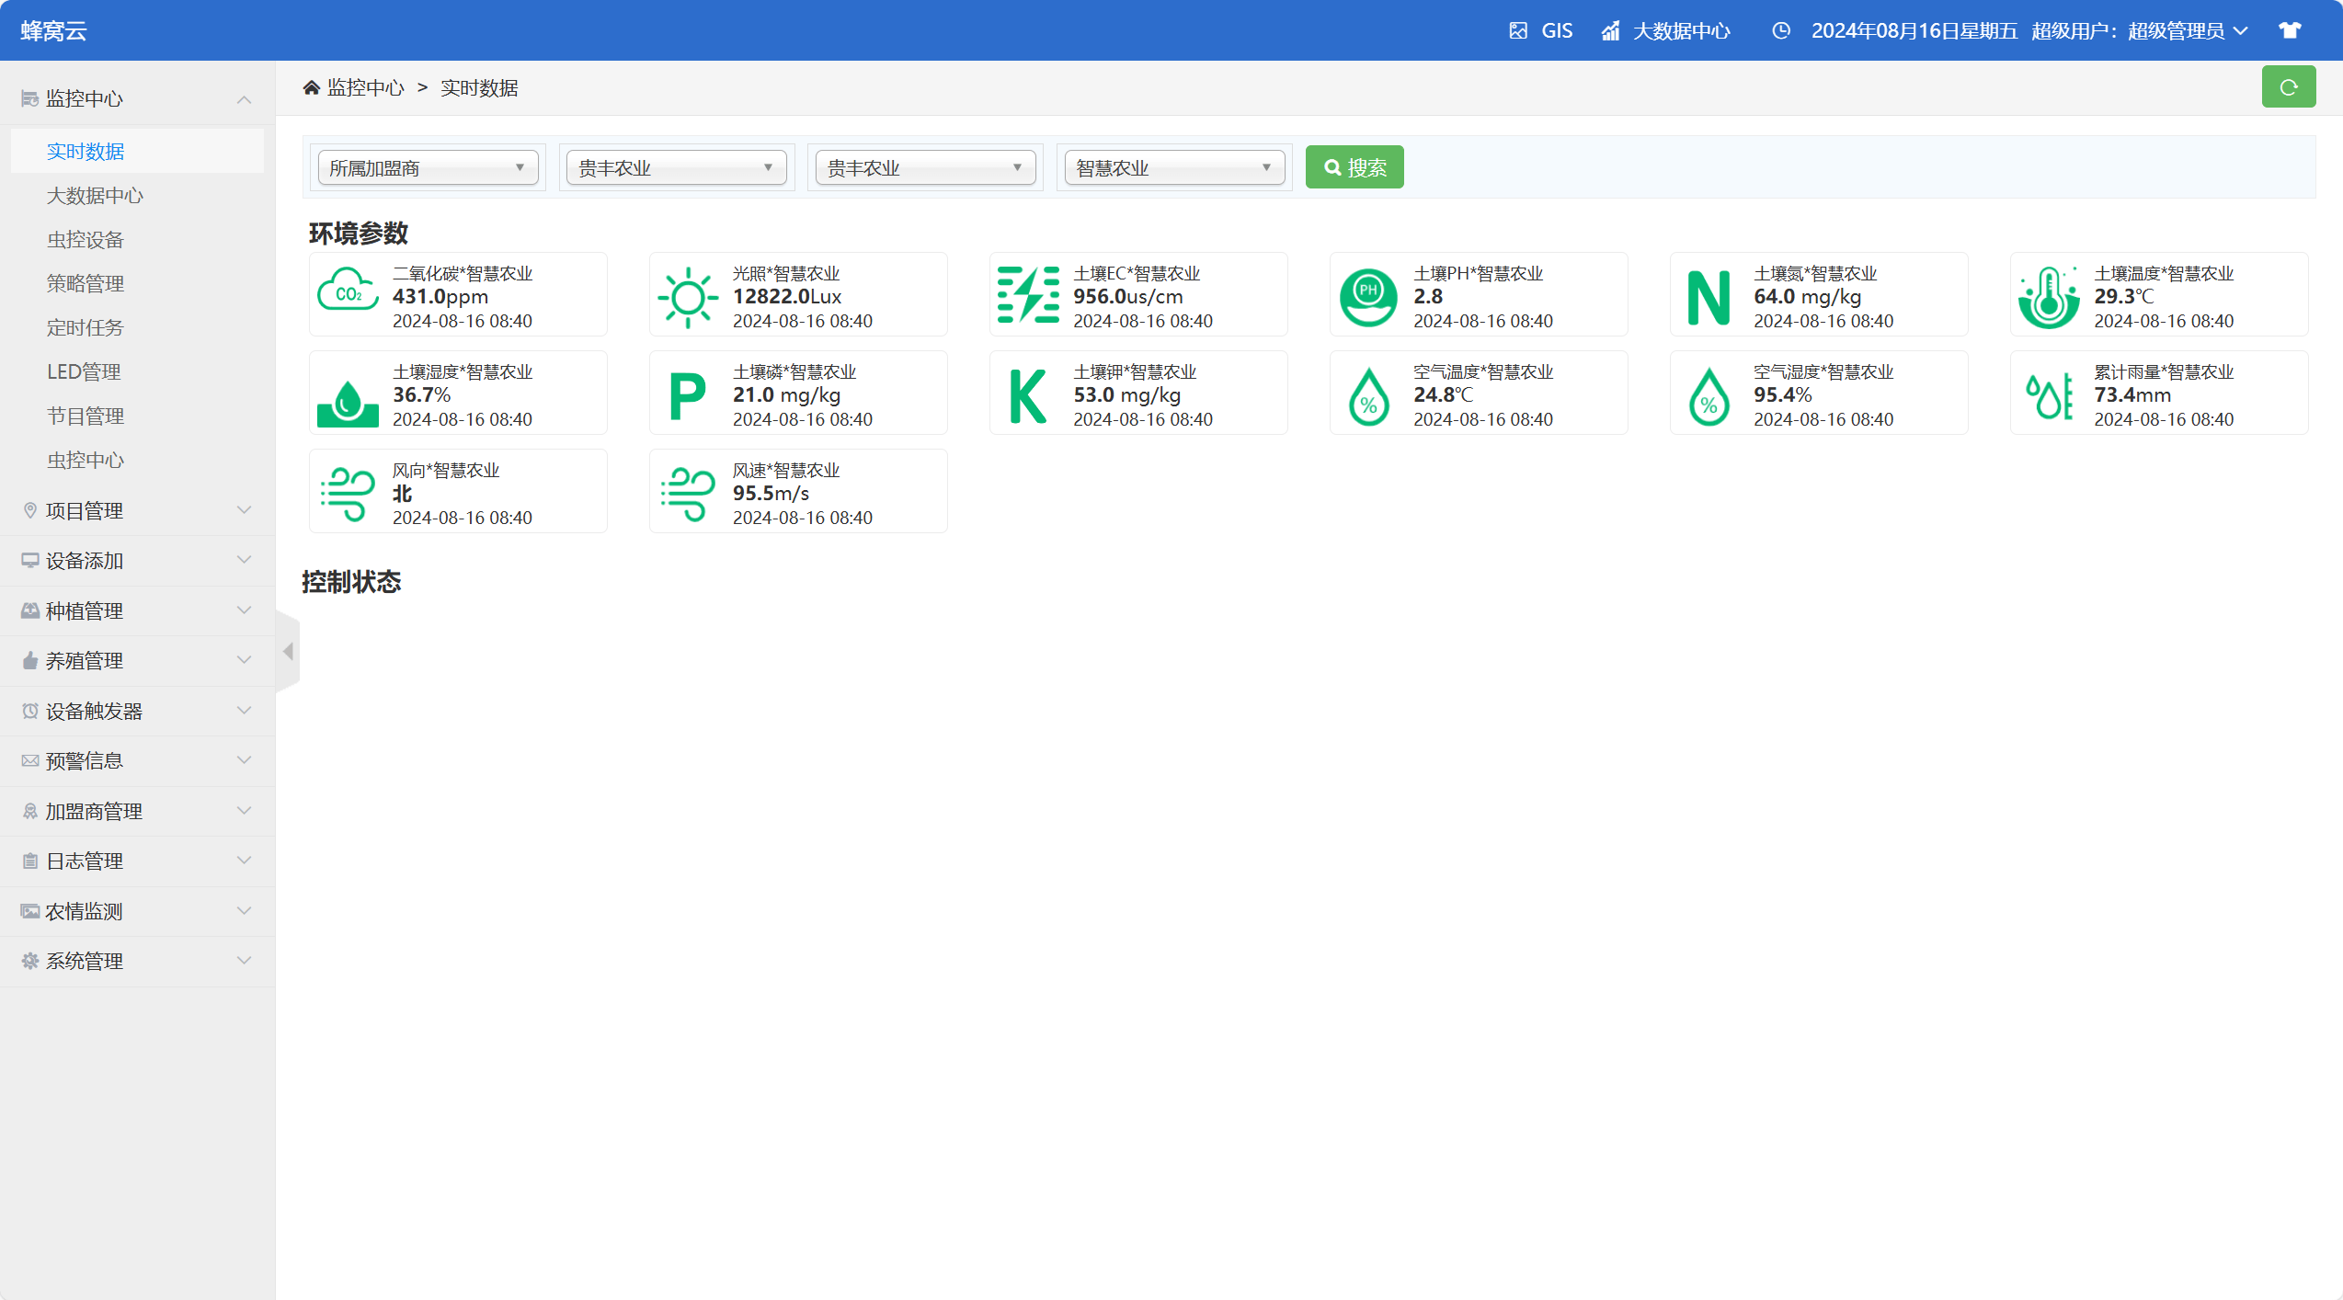Click the wind icon for 风速
2343x1300 pixels.
pos(688,495)
